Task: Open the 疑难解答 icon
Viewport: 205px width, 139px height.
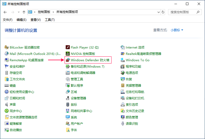Action: click(x=7, y=123)
